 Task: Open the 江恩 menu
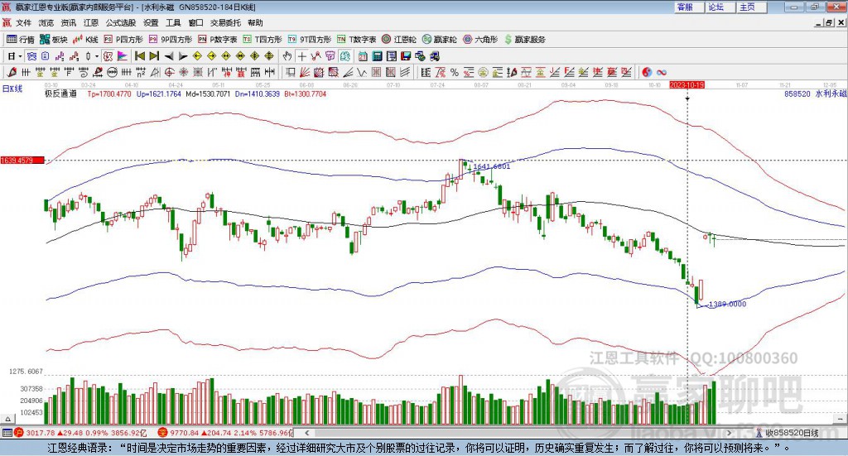click(x=91, y=22)
